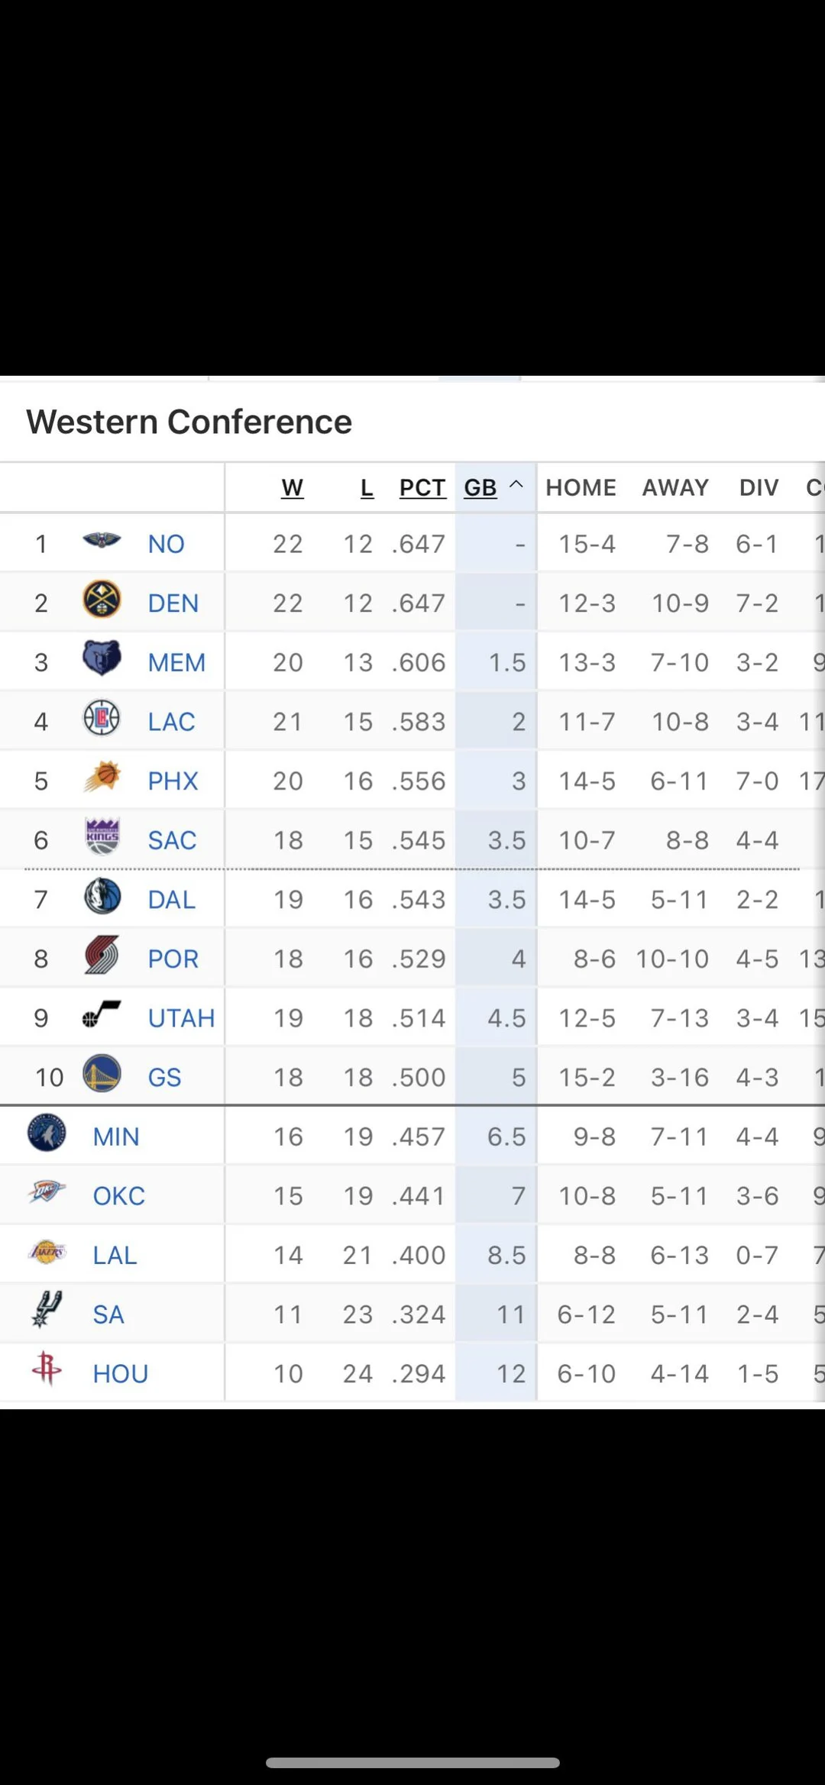Tap the Houston Rockets logo
Image resolution: width=825 pixels, height=1785 pixels.
(47, 1369)
